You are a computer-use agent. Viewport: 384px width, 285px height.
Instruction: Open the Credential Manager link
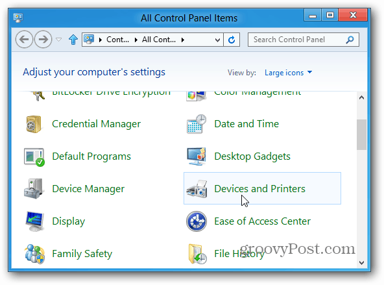[97, 124]
